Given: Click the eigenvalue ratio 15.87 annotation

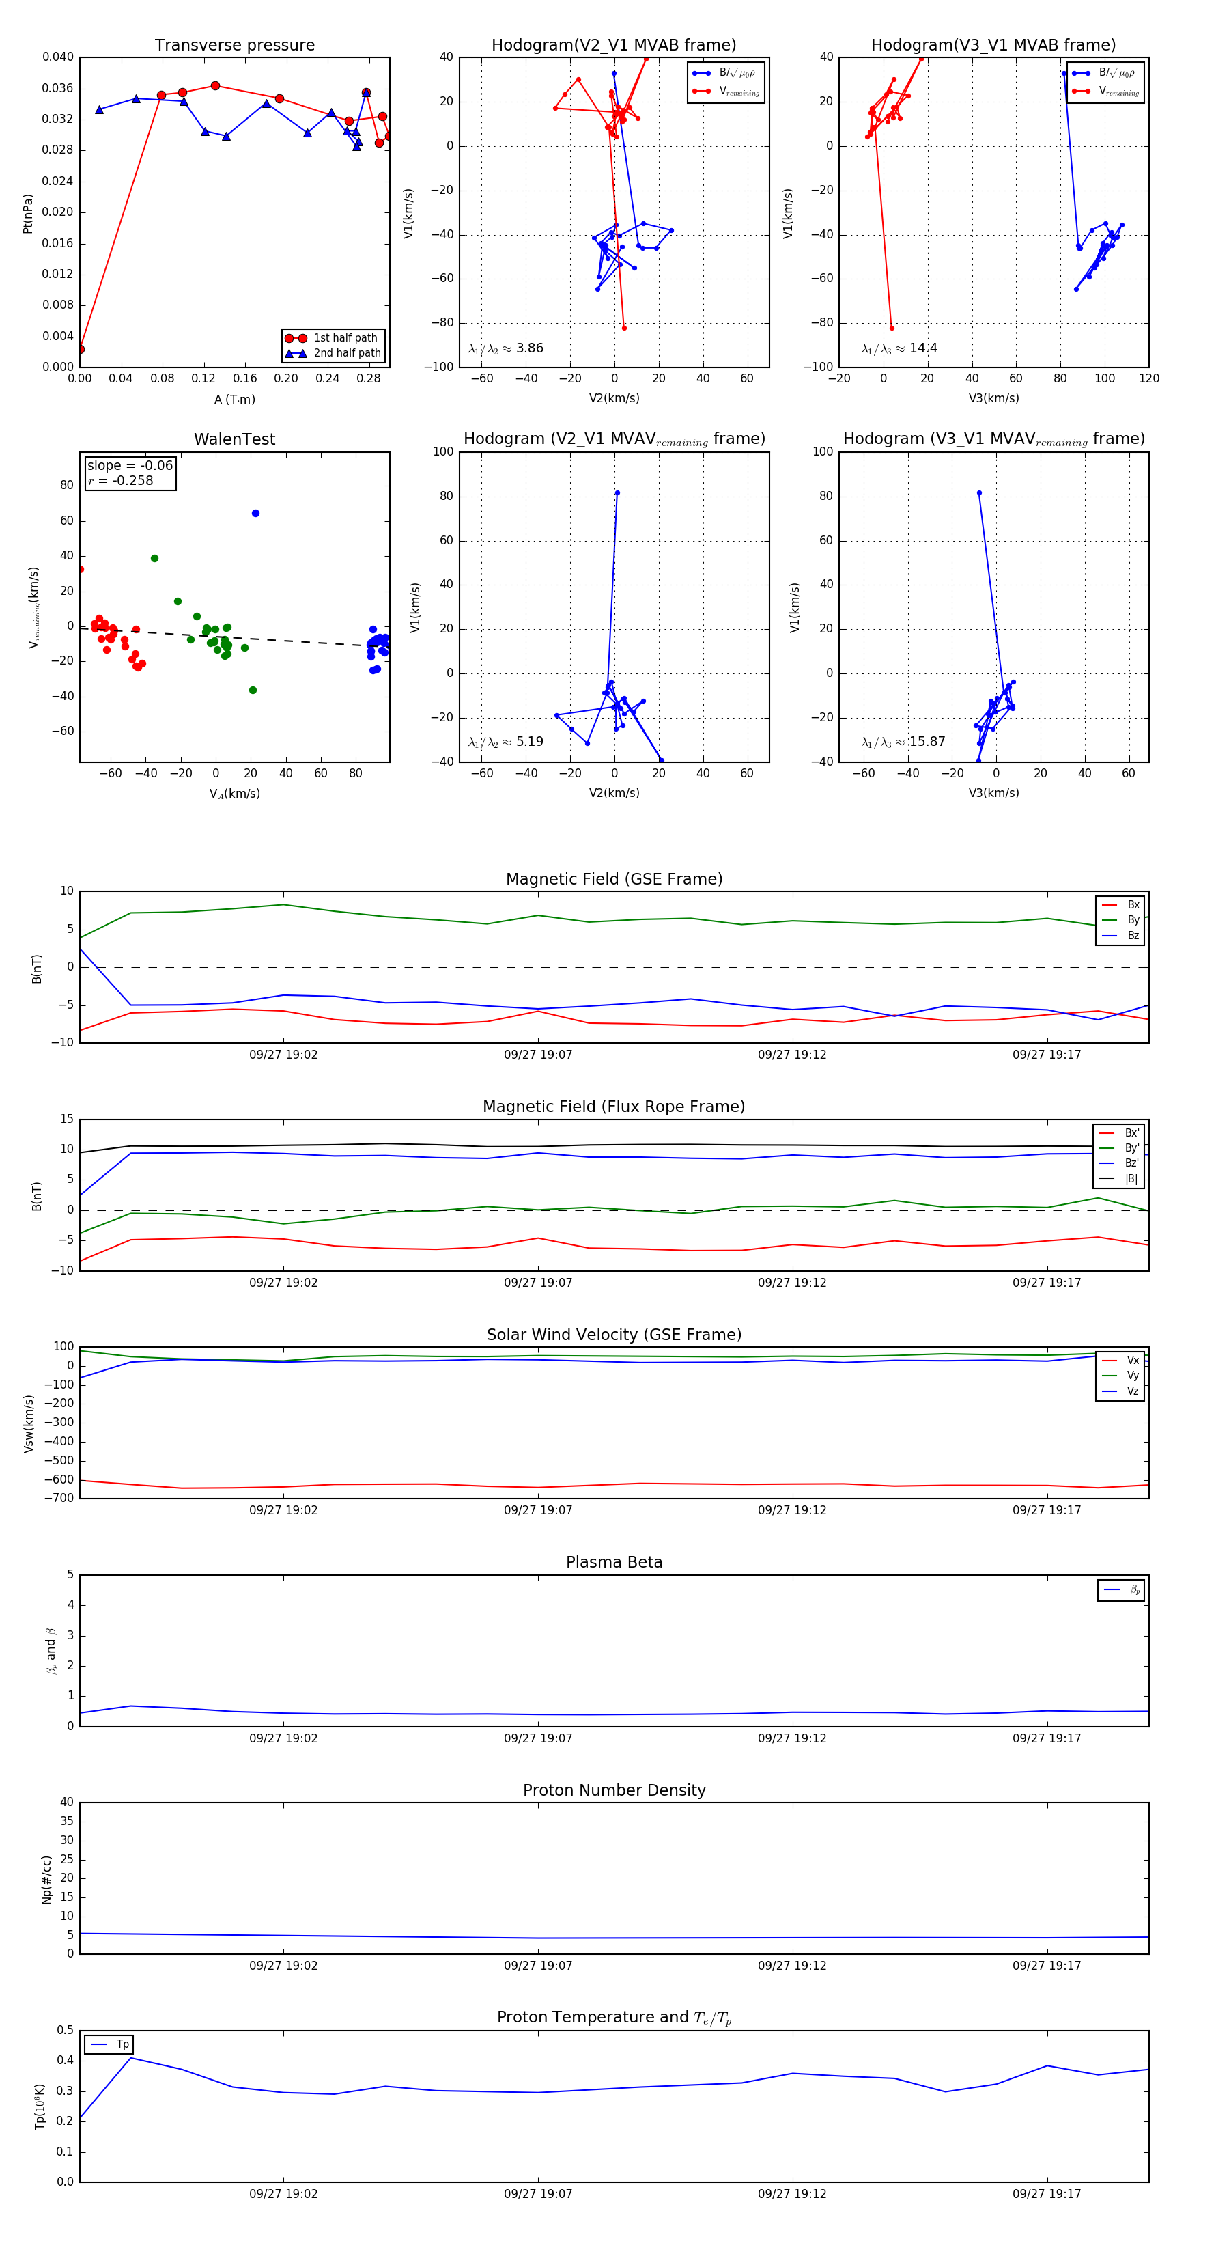Looking at the screenshot, I should [x=903, y=742].
